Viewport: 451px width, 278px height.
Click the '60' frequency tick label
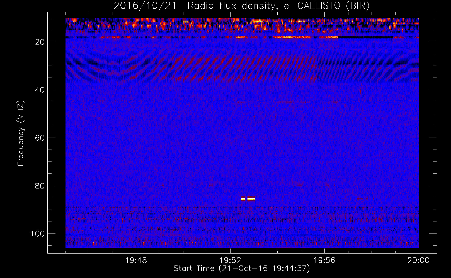coord(40,138)
